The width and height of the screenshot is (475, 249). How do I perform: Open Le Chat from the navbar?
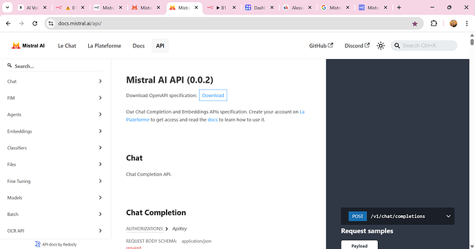[x=67, y=45]
